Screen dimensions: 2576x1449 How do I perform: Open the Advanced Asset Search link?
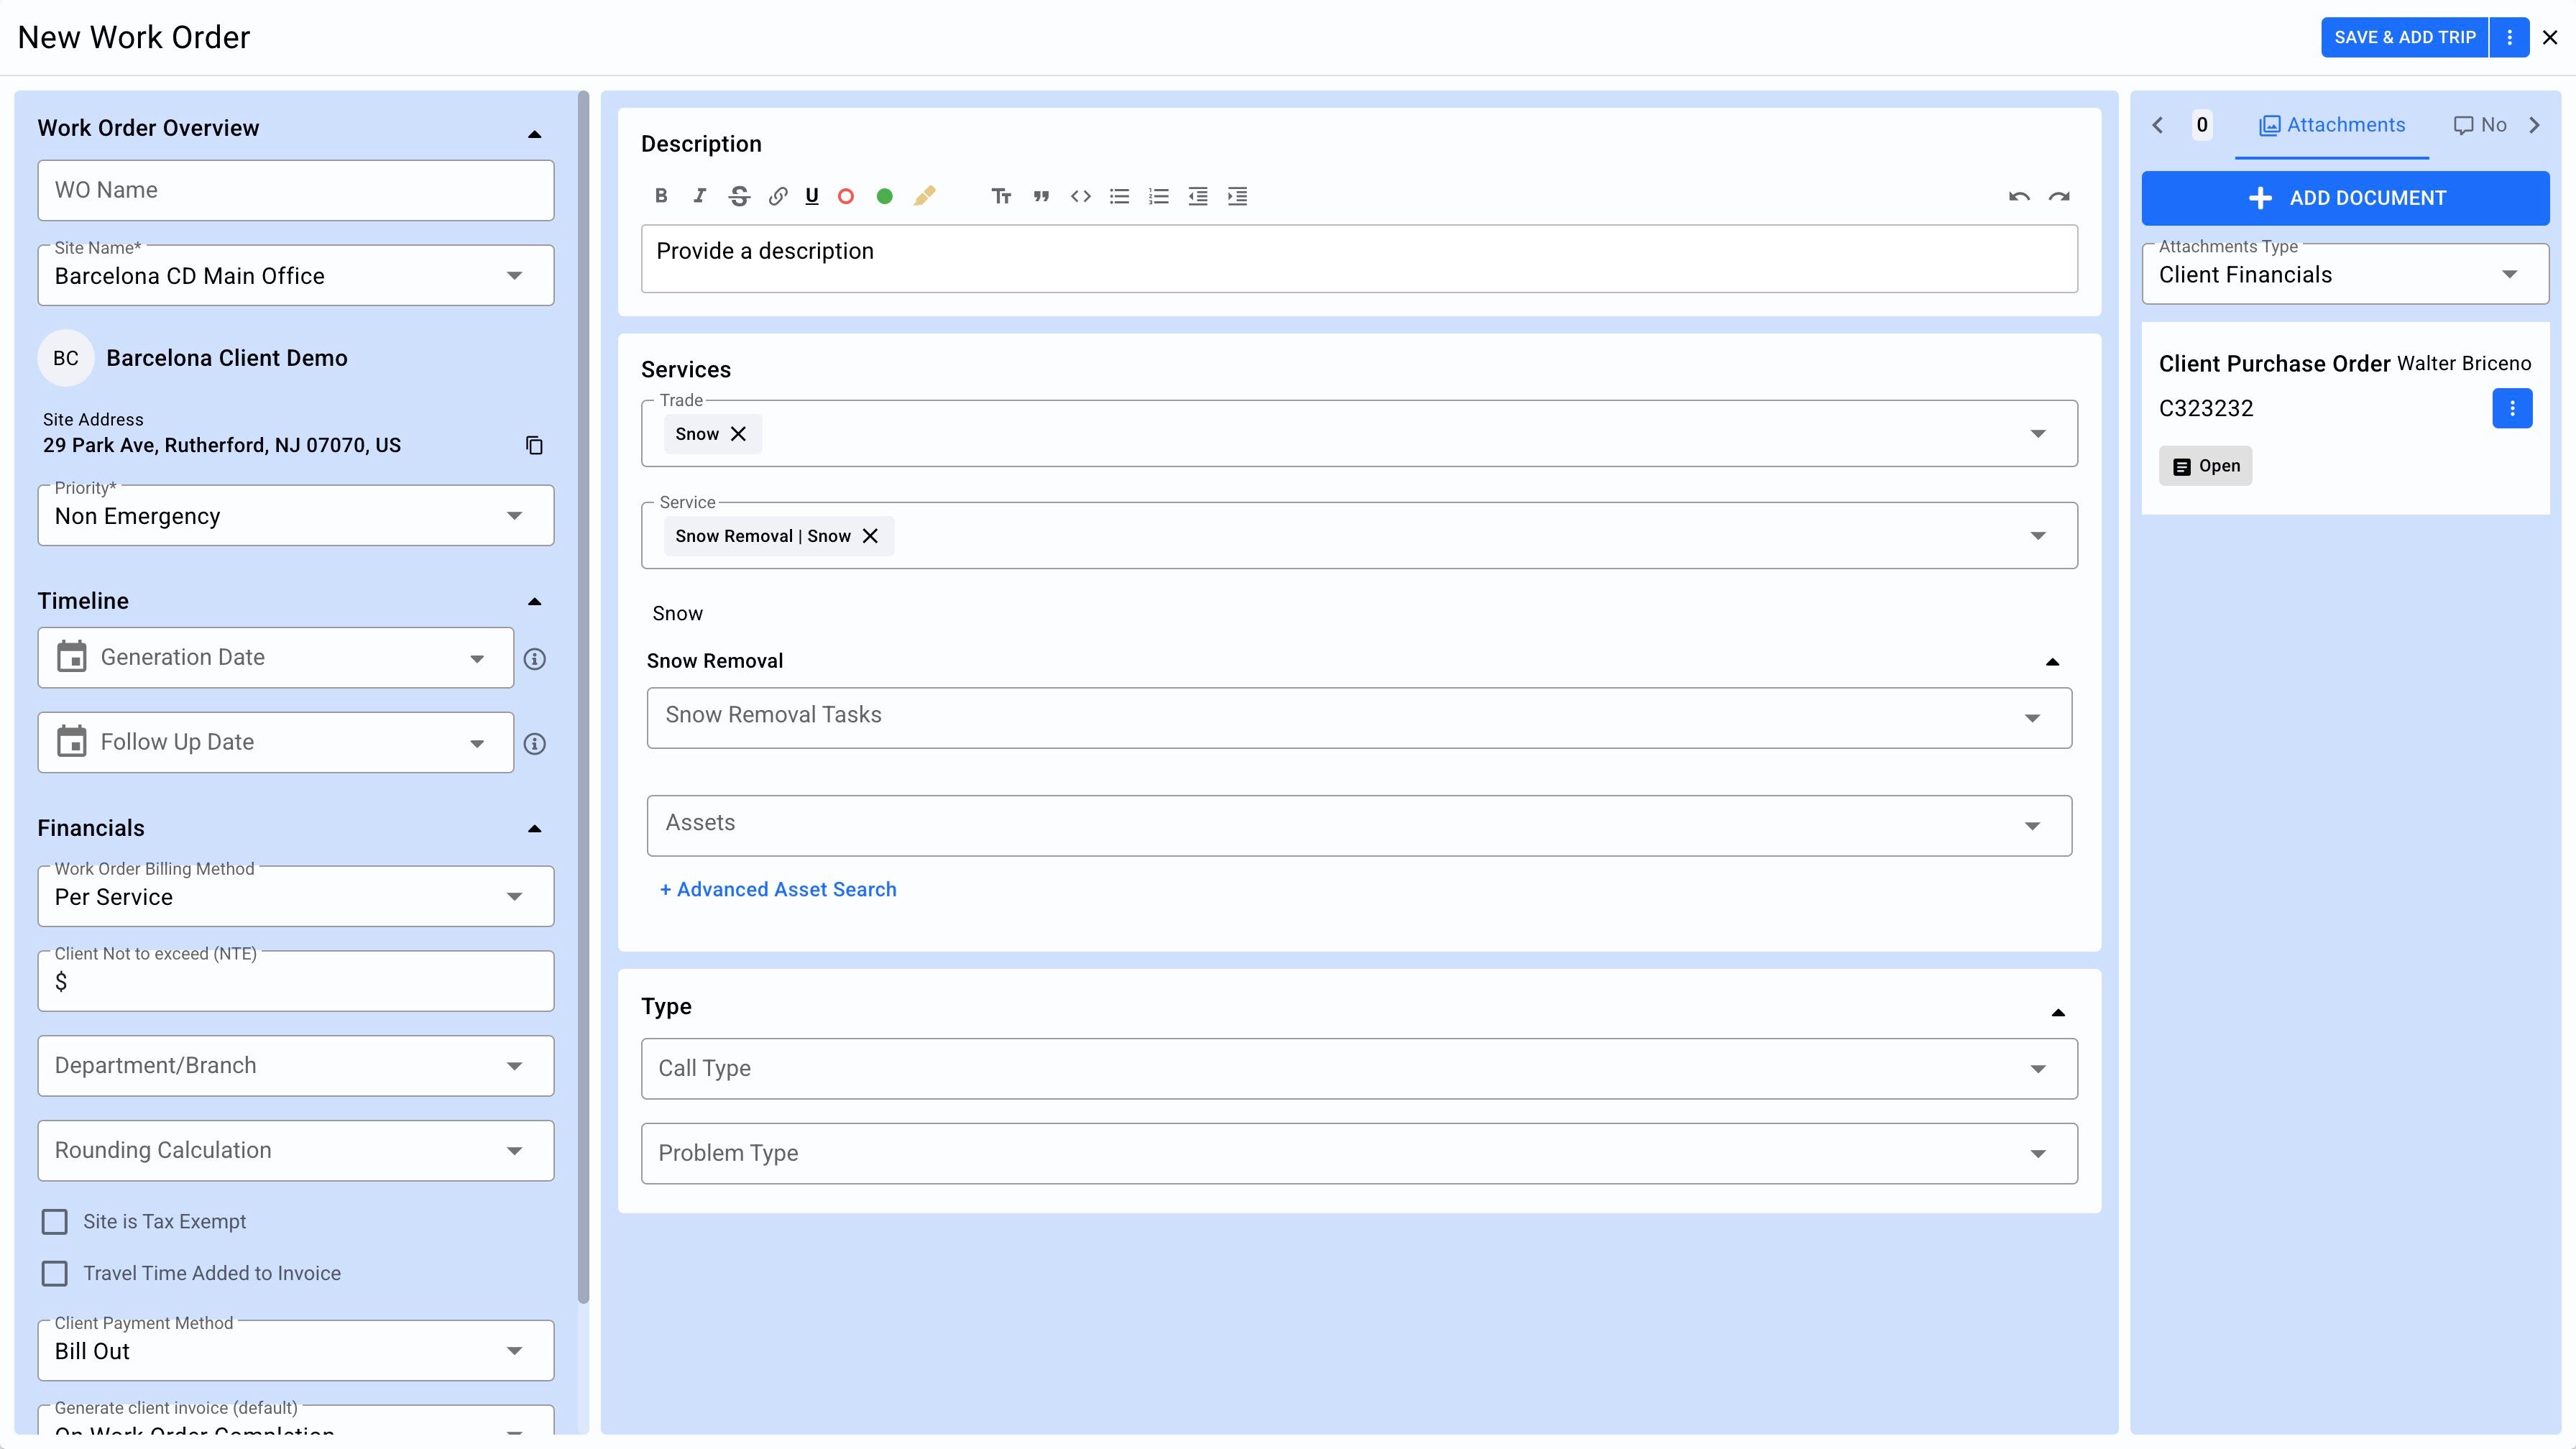coord(777,889)
